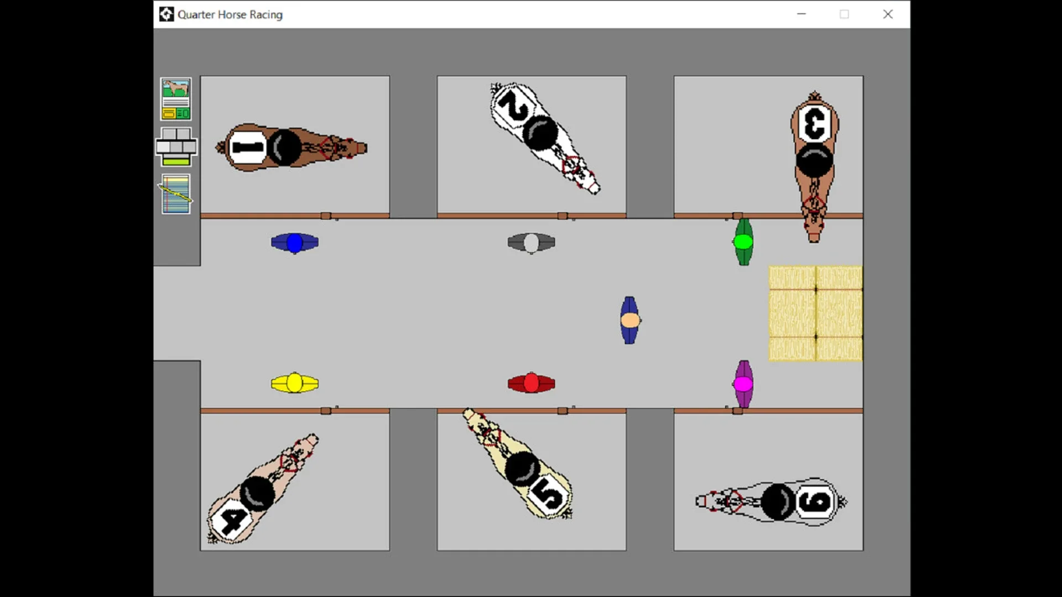
Task: Select the blue jockey silks
Action: coord(294,242)
